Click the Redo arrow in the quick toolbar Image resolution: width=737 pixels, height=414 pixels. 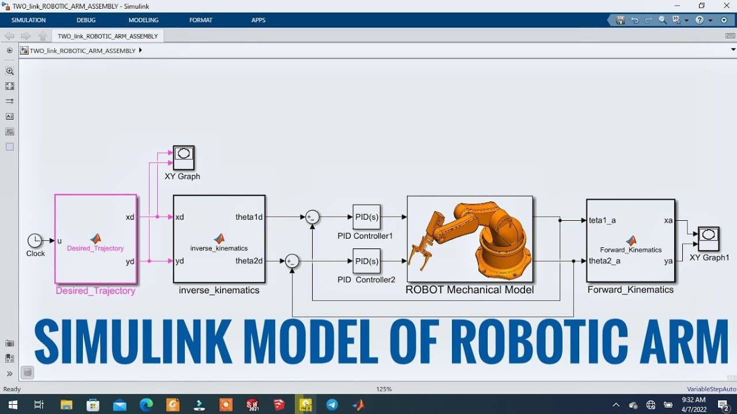pos(648,20)
